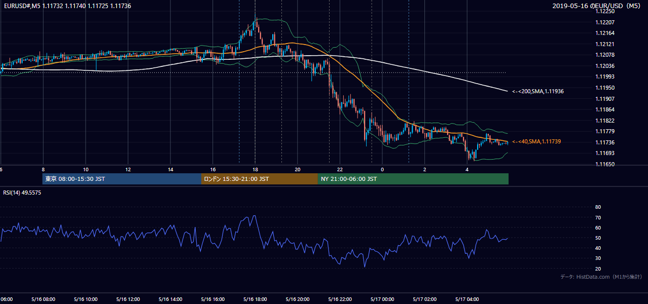Click the RSI(14) 49.5575 indicator label
648x304 pixels.
[x=22, y=193]
